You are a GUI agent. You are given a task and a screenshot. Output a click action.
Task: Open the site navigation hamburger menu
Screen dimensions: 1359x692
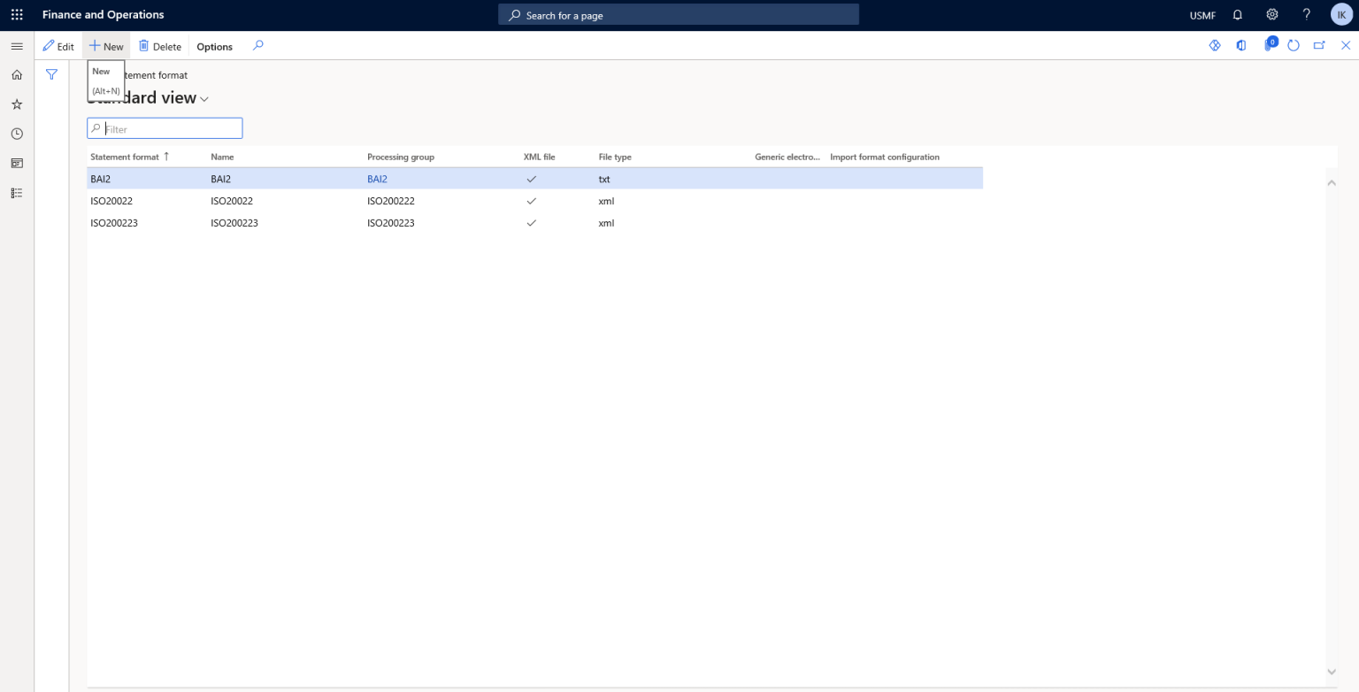pos(16,45)
